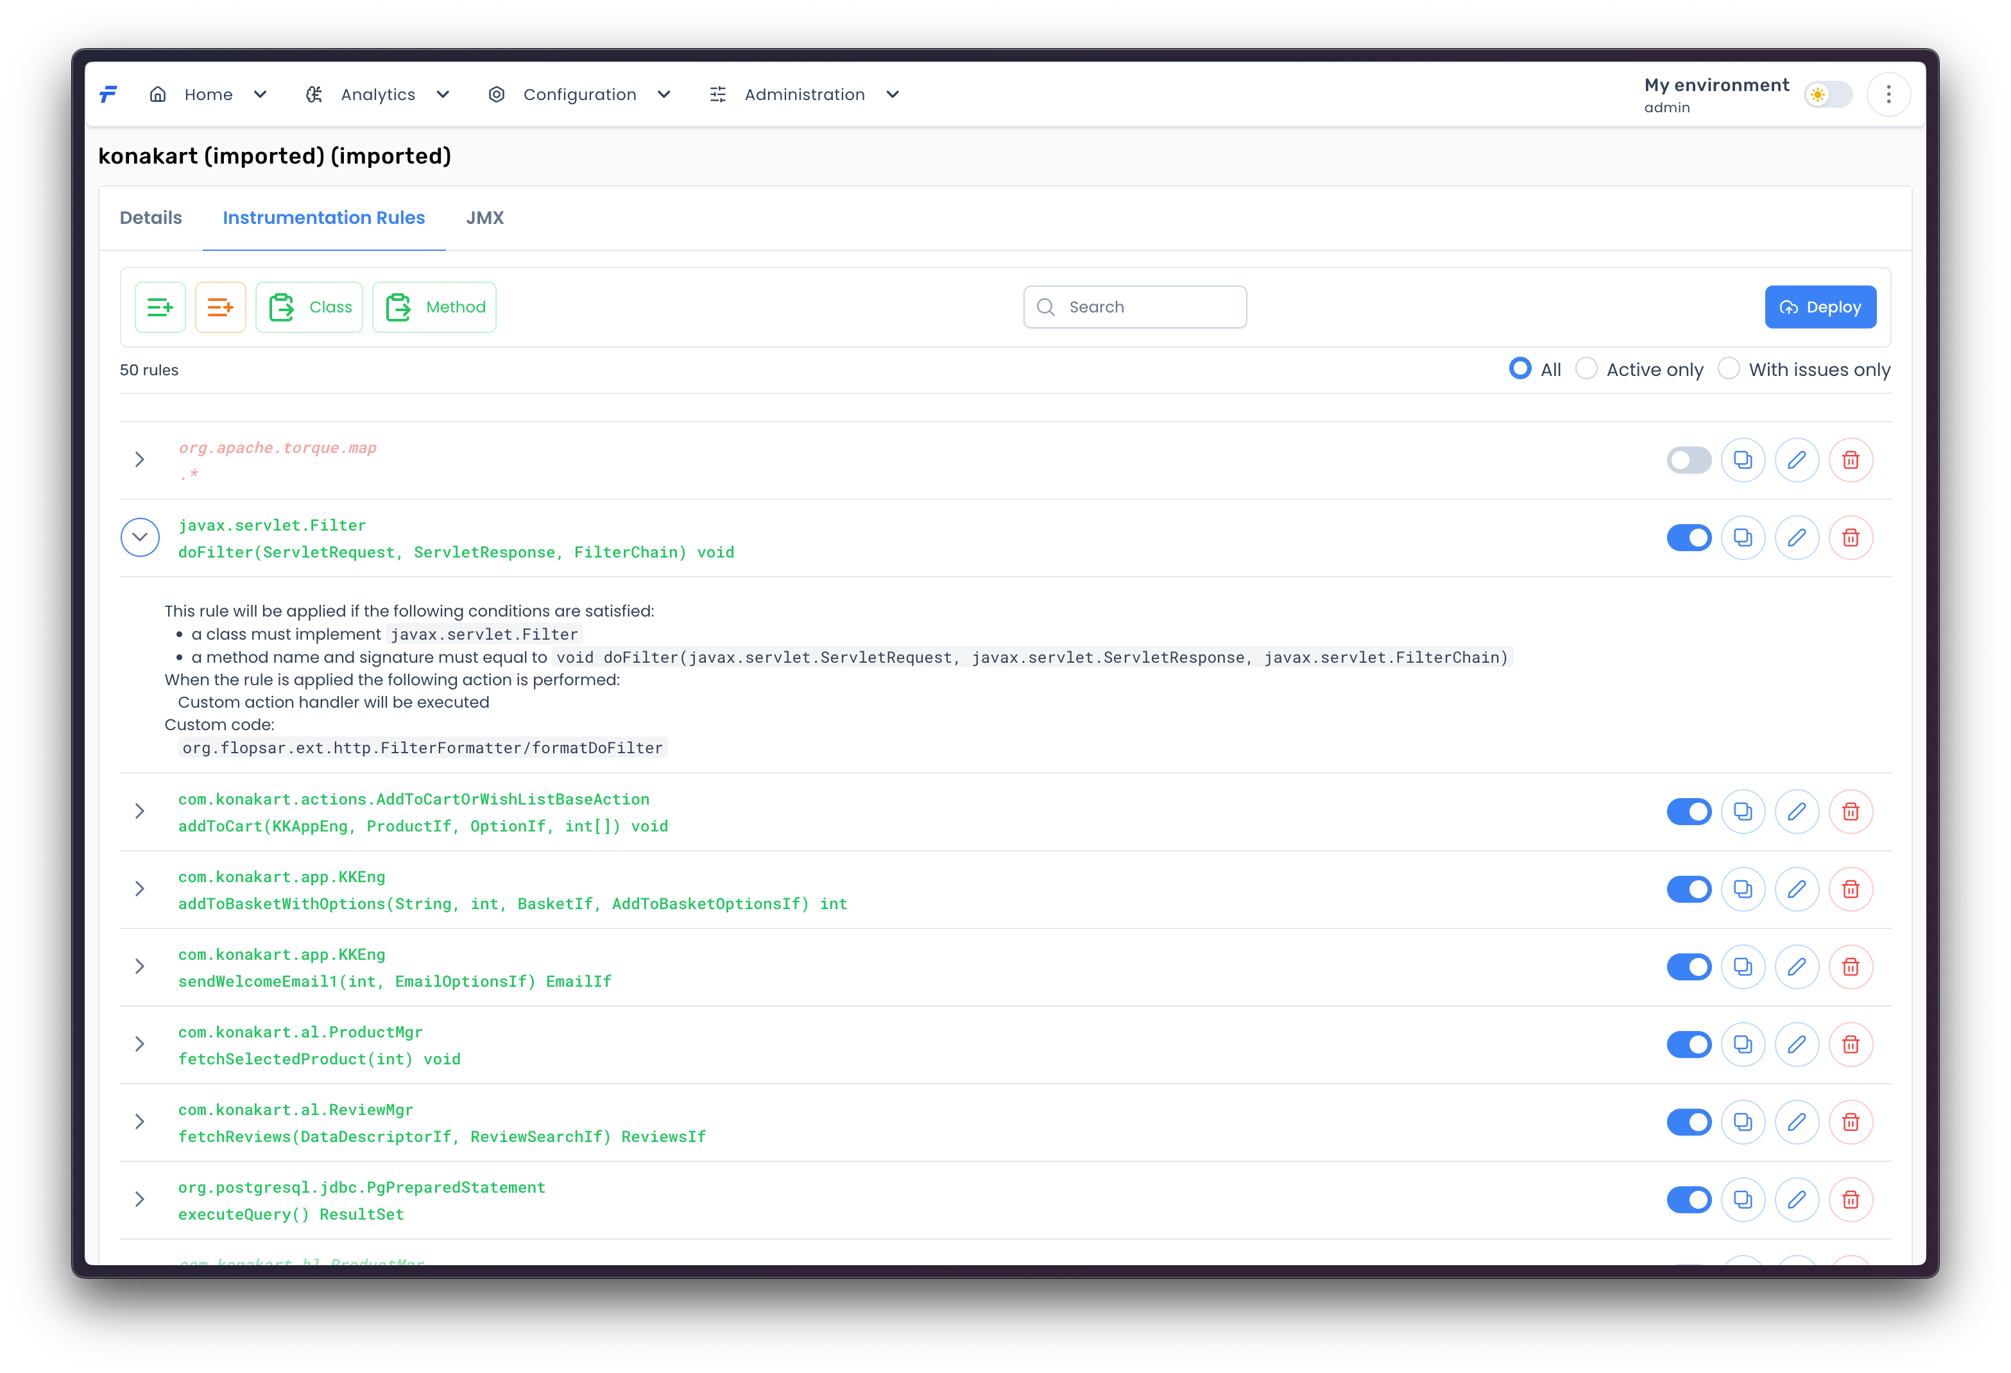Delete the com.konakart.al.ProductMgr rule

1850,1045
